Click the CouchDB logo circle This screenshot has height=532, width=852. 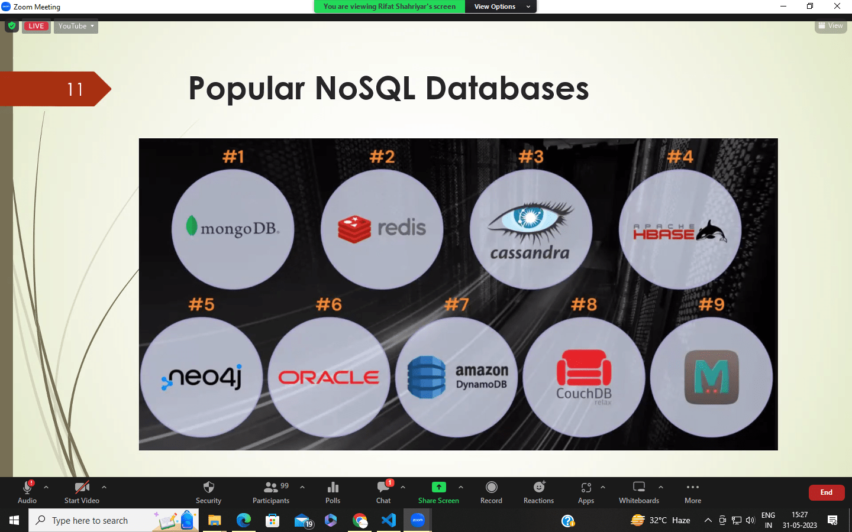click(x=584, y=377)
